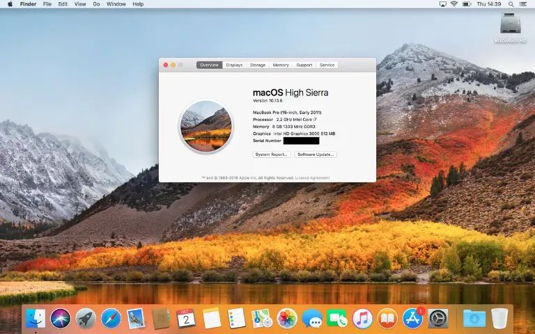The image size is (535, 334).
Task: Open the Photos app in dock
Action: pyautogui.click(x=287, y=318)
